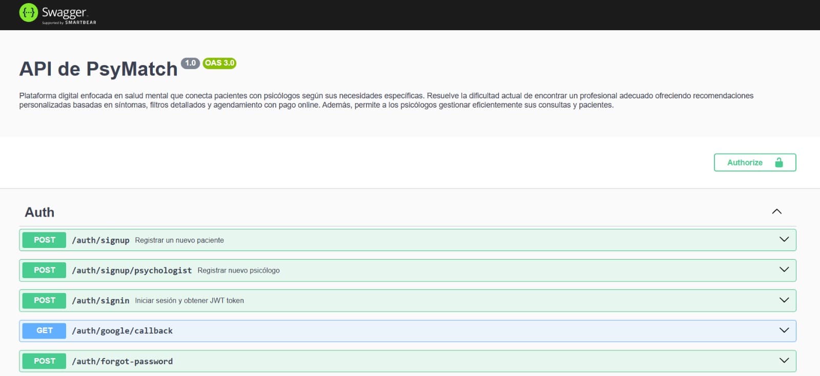The width and height of the screenshot is (820, 376).
Task: Expand the POST /auth/signup endpoint arrow
Action: point(784,239)
